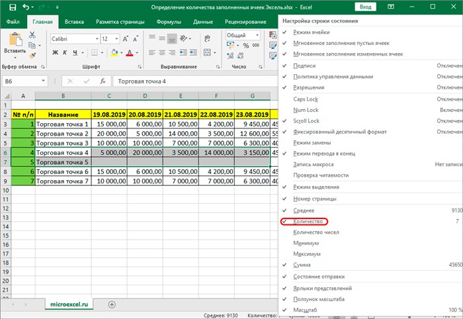Toggle Italic (К) formatting
Viewport: 463px width, 319px height.
(65, 52)
